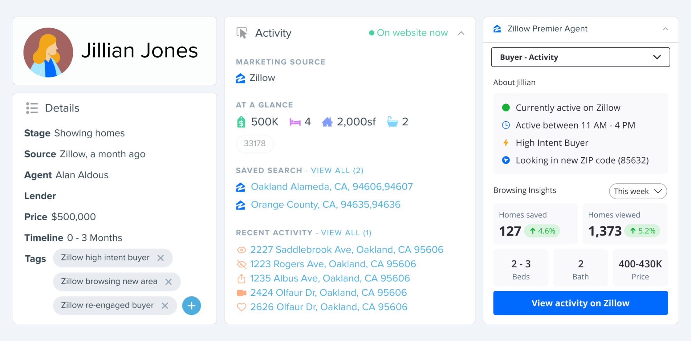Open 2227 Saddlebrook Ave listing
Viewport: 691px width, 341px height.
pyautogui.click(x=347, y=250)
